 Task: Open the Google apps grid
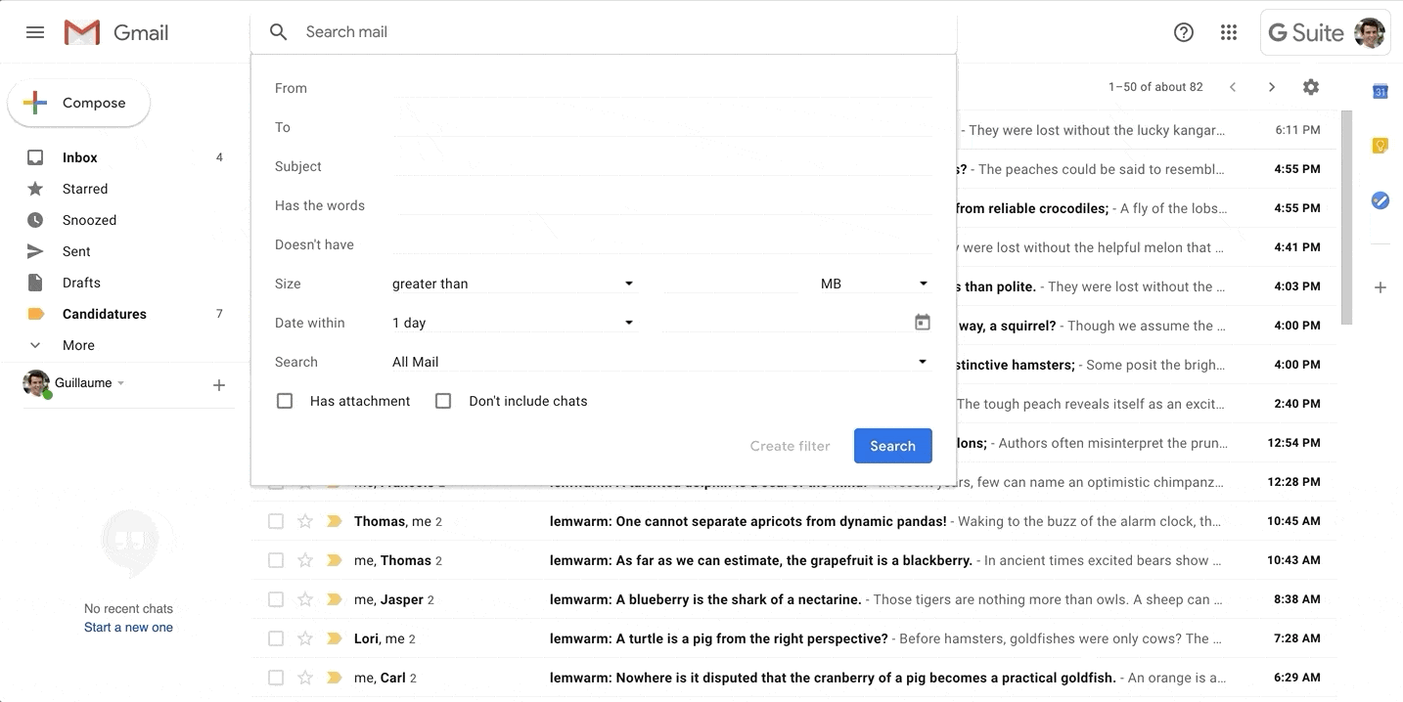[1228, 31]
